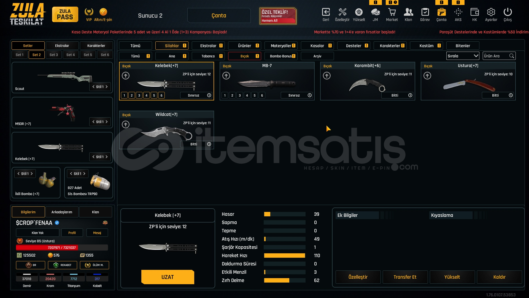Viewport: 529px width, 298px height.
Task: Click the search magnifier icon
Action: (x=512, y=56)
